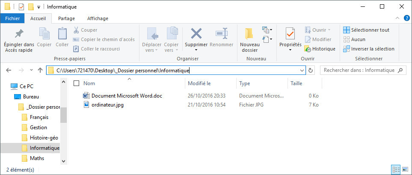Refresh the folder with the reload icon

tap(311, 70)
